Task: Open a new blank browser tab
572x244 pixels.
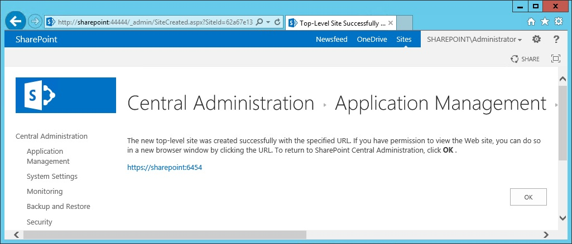Action: [404, 23]
